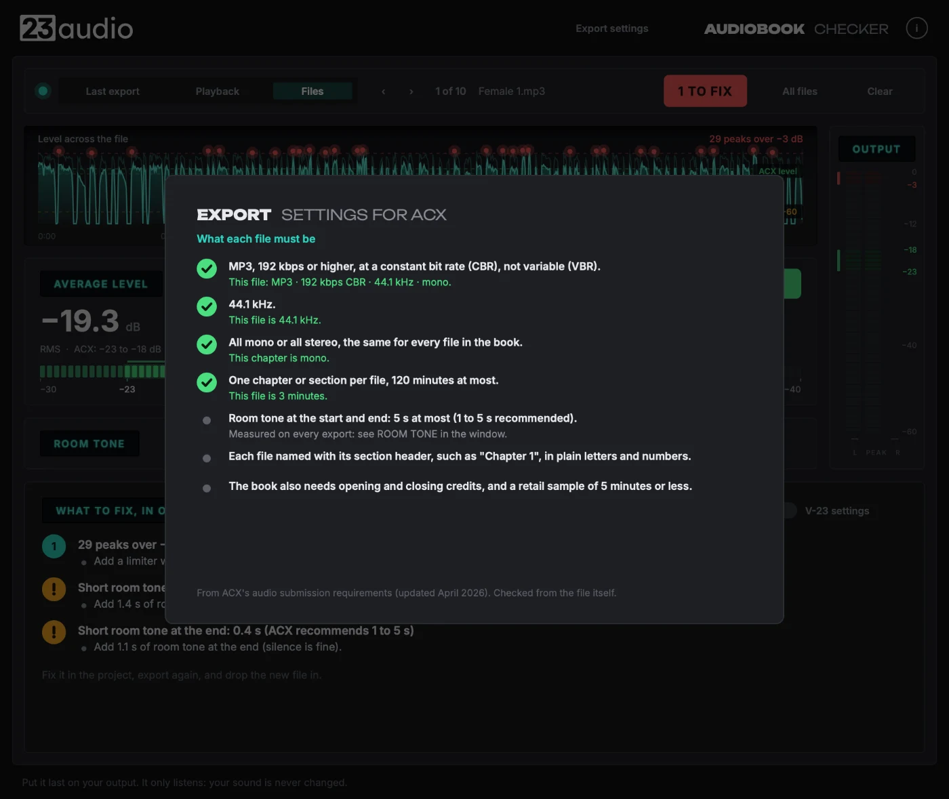Go to previous file with left chevron

[384, 91]
